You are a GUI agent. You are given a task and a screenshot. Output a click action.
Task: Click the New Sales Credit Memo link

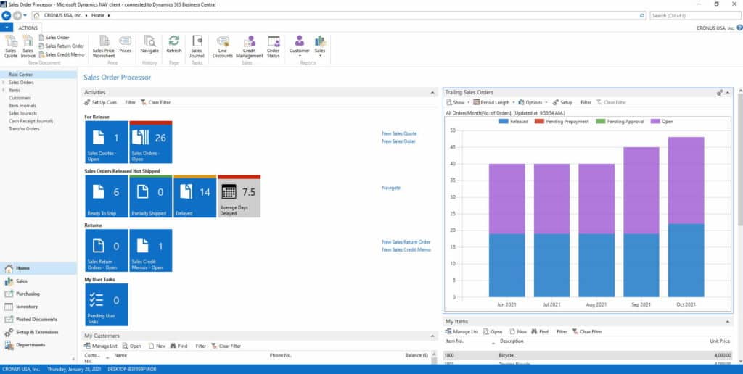click(x=406, y=249)
